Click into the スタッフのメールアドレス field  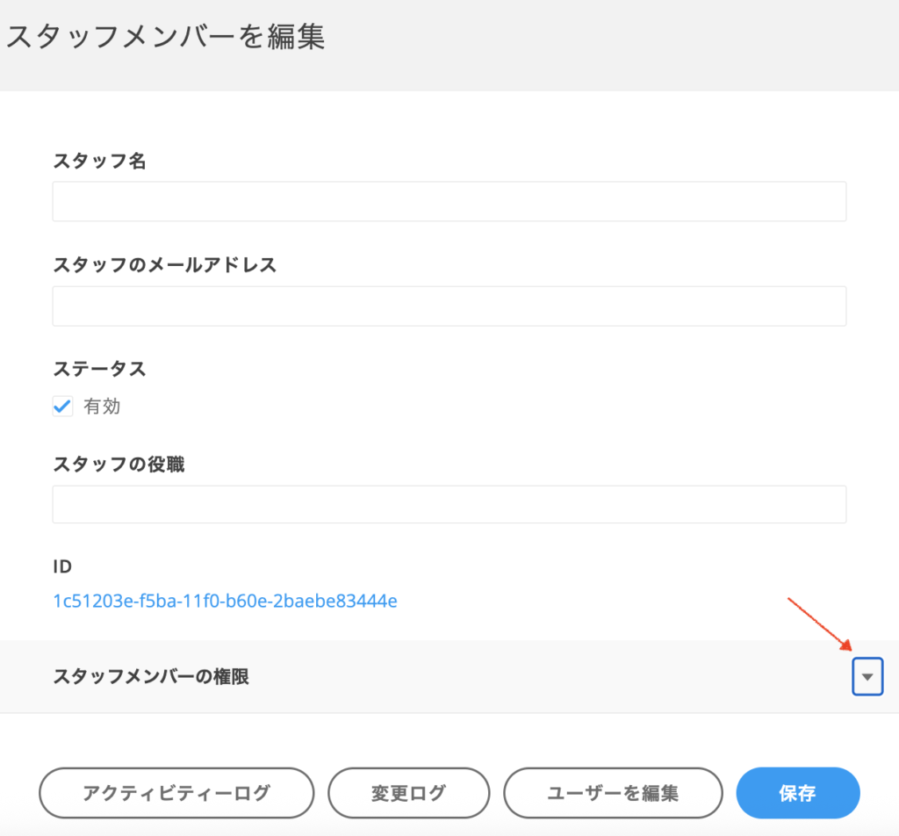coord(449,306)
